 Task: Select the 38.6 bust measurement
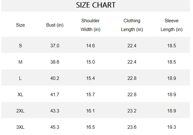tap(55, 62)
